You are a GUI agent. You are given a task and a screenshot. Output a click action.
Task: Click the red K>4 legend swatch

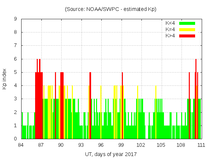187,36
